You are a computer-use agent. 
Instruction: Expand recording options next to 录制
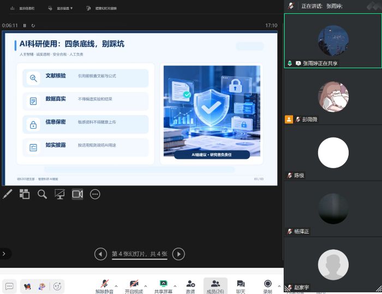coord(279,286)
